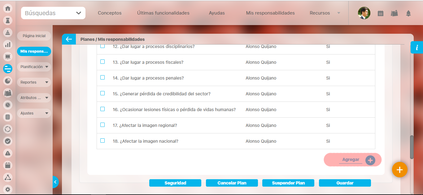Open Últimas funcionalidades menu item
The height and width of the screenshot is (195, 423).
tap(163, 13)
